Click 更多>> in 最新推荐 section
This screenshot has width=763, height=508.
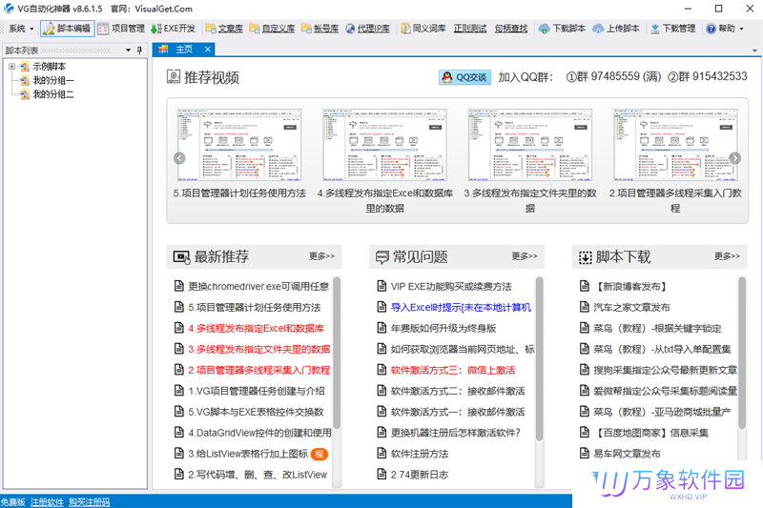[x=321, y=256]
